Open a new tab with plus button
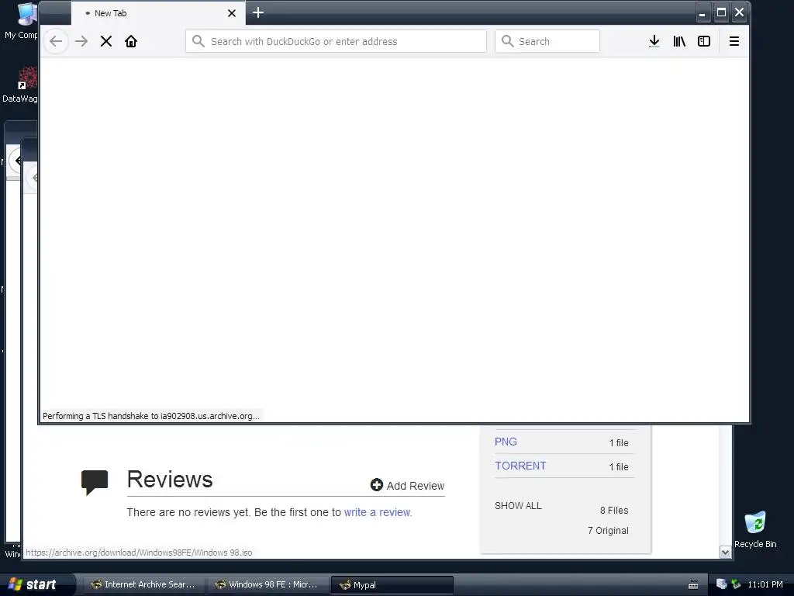Viewport: 794px width, 596px height. point(257,12)
